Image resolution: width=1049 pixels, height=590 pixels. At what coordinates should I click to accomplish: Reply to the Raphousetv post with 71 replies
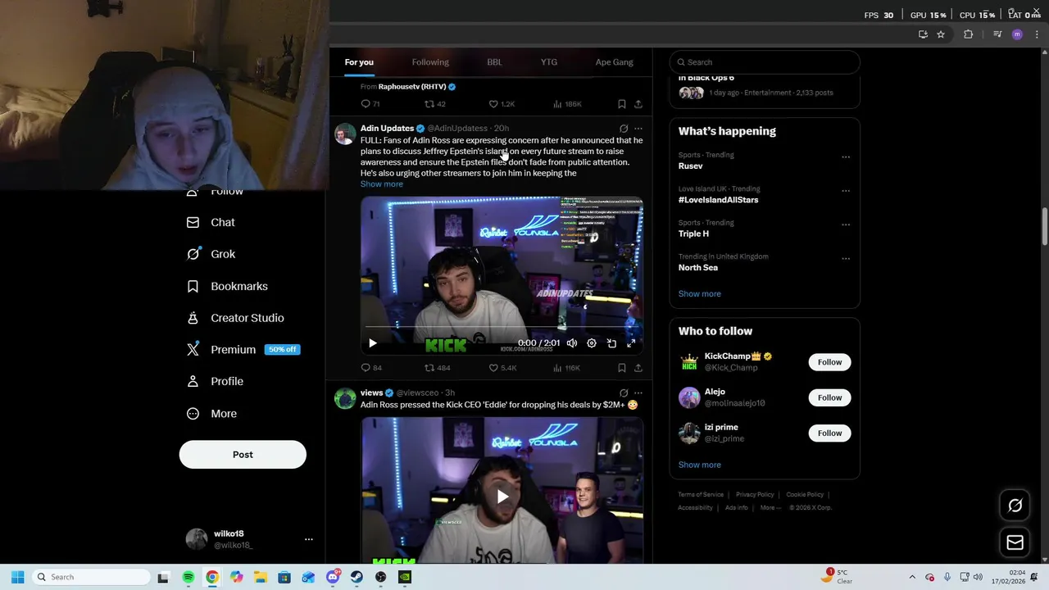(x=370, y=104)
